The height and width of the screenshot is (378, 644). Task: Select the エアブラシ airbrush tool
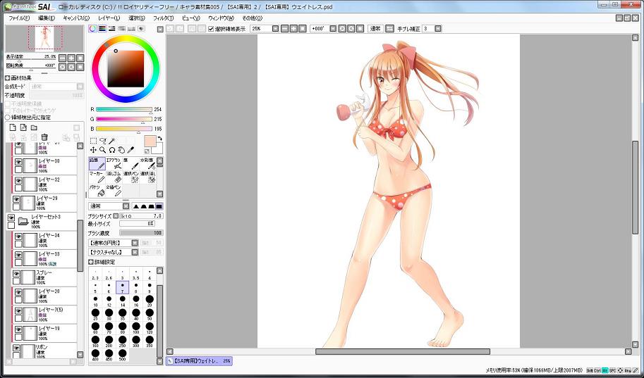tap(113, 163)
